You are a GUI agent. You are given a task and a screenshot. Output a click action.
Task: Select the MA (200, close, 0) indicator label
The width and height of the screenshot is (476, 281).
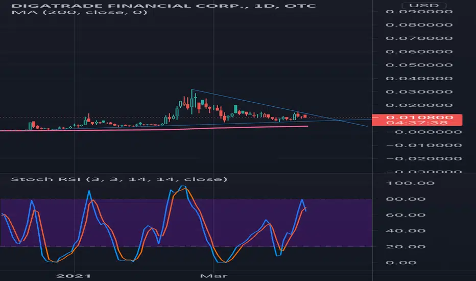tap(79, 12)
